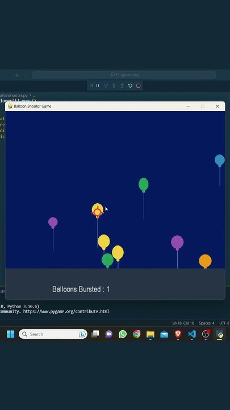Shoot the yellow balloon under the crosshair
Screen dimensions: 230x410
point(97,210)
